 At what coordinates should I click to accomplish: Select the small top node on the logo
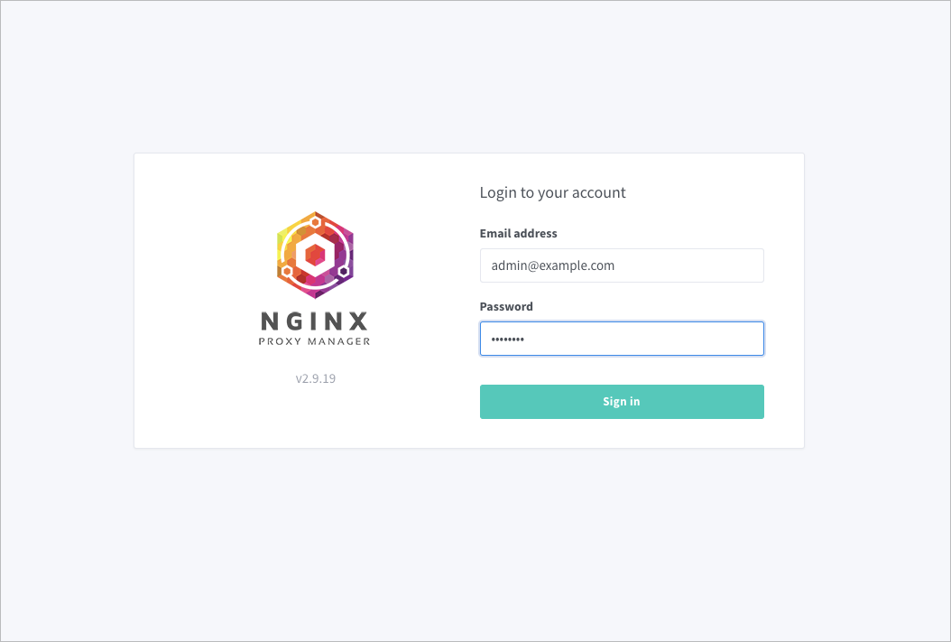click(316, 222)
